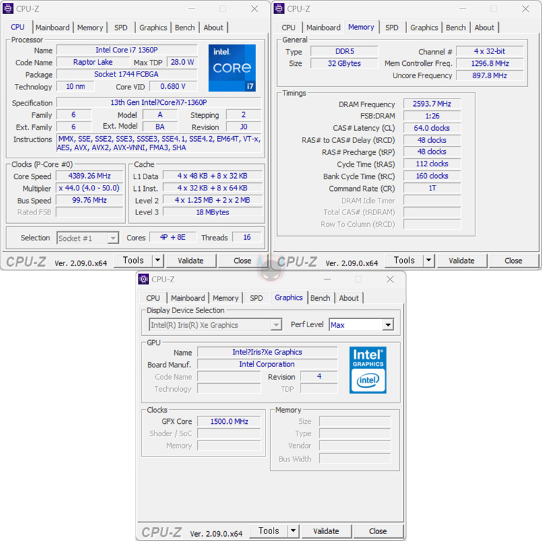Open Tools dropdown arrow in CPU window
542x541 pixels.
click(x=158, y=260)
